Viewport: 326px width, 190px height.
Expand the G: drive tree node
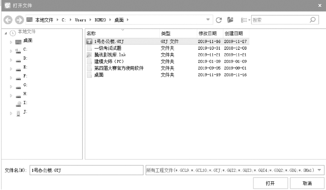[11, 87]
